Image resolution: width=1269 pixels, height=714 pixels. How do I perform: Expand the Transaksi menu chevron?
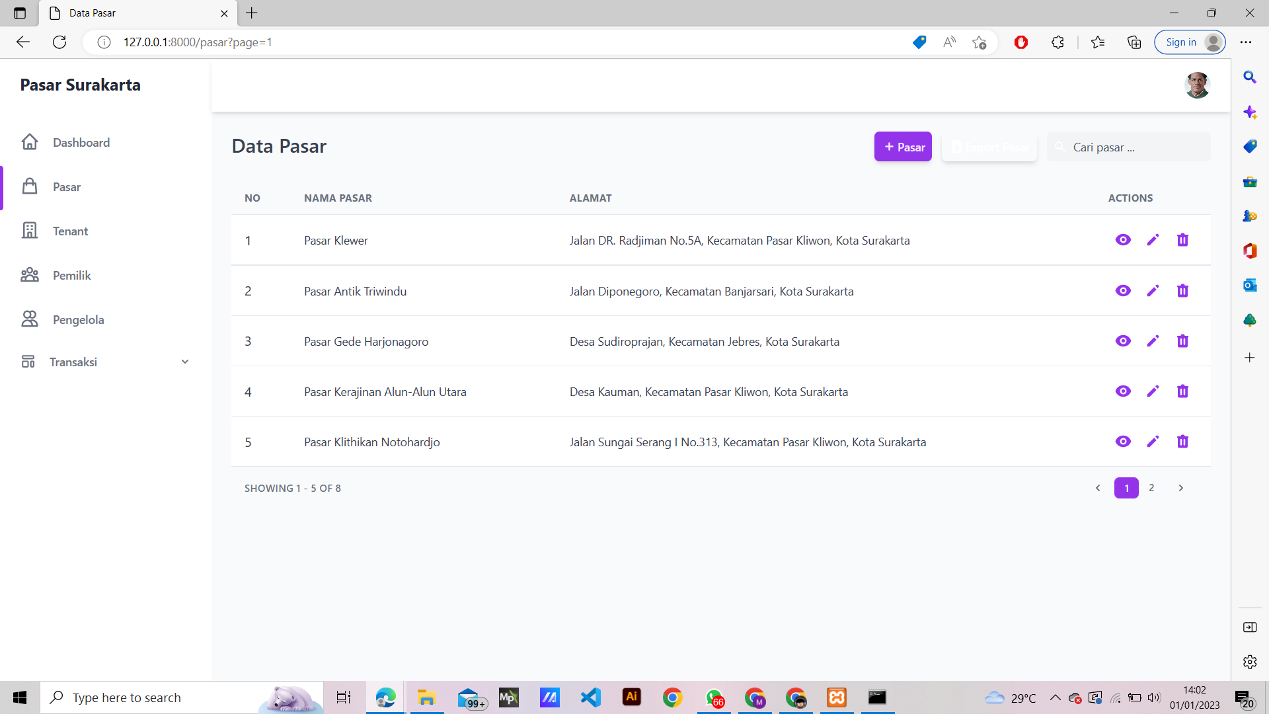click(184, 362)
